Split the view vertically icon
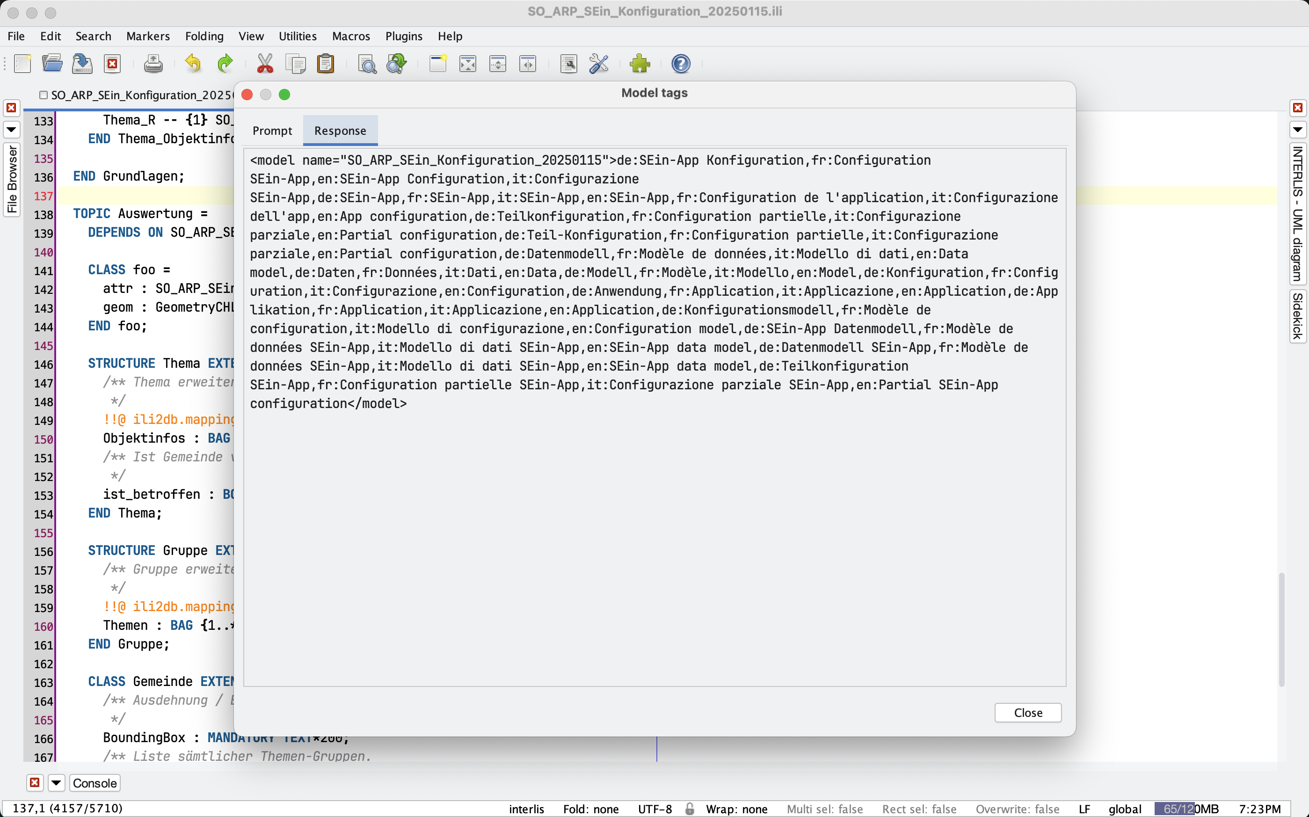This screenshot has height=817, width=1309. [528, 64]
